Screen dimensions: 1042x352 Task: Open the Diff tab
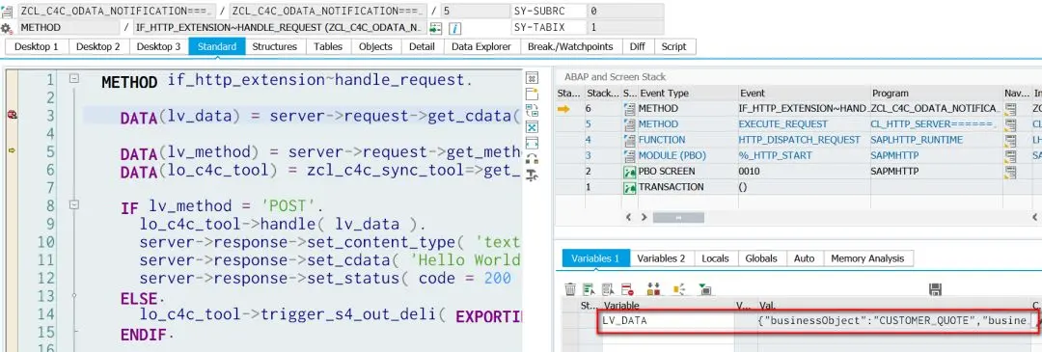click(638, 46)
